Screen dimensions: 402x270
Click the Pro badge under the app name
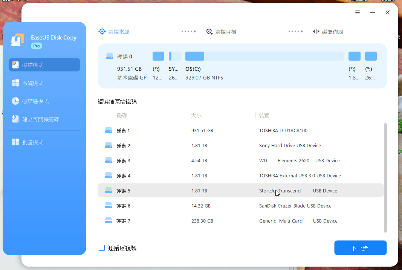point(37,46)
